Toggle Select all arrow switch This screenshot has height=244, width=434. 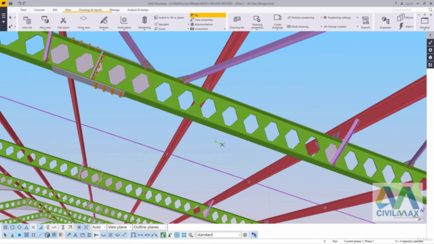5,235
